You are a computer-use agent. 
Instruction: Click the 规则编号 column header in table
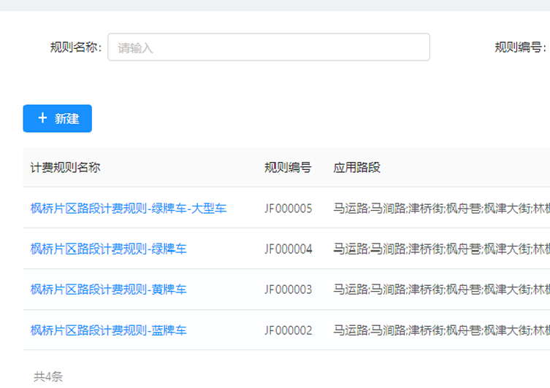click(288, 168)
